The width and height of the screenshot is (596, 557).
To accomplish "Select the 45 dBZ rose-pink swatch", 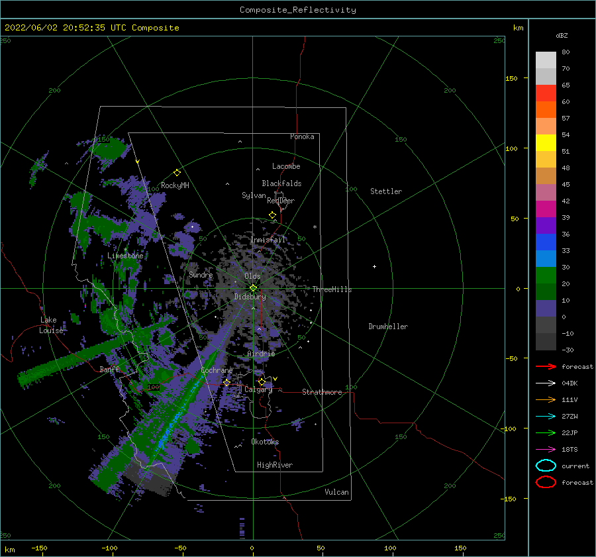I will (546, 192).
